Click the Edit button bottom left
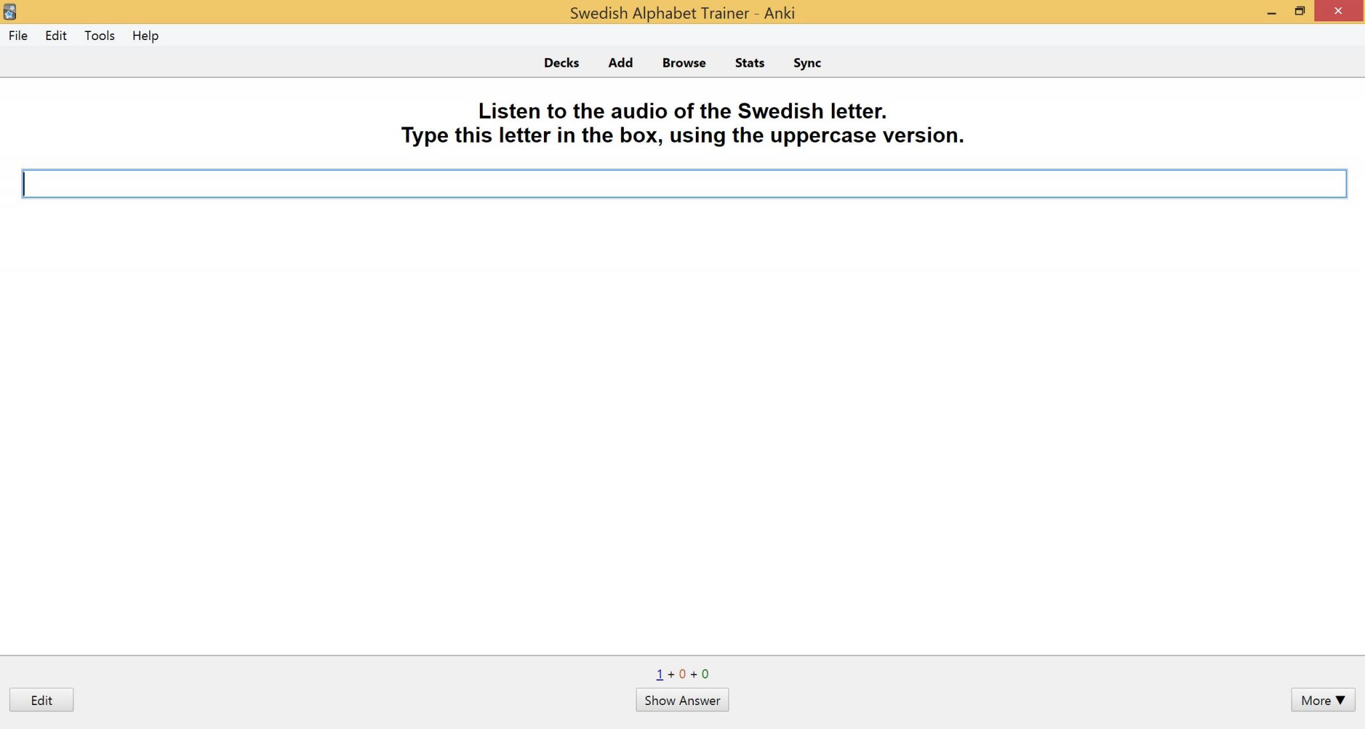The width and height of the screenshot is (1365, 729). [41, 700]
